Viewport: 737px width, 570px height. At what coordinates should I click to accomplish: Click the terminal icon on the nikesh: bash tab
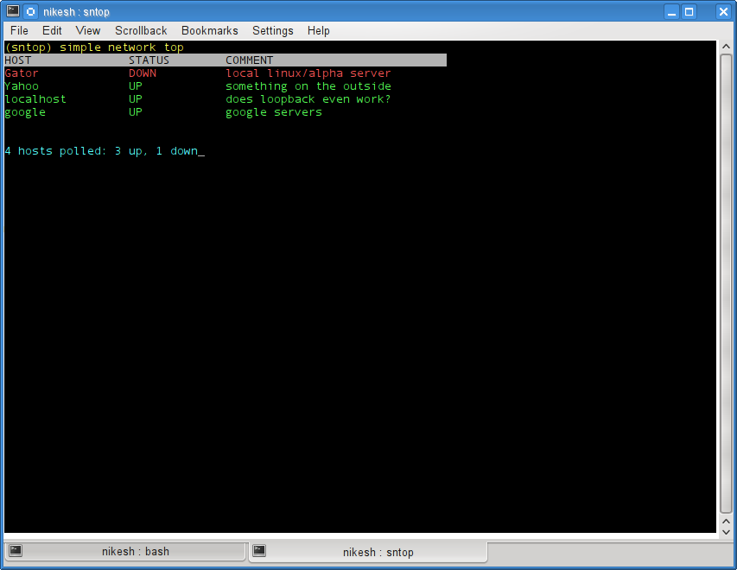(14, 550)
